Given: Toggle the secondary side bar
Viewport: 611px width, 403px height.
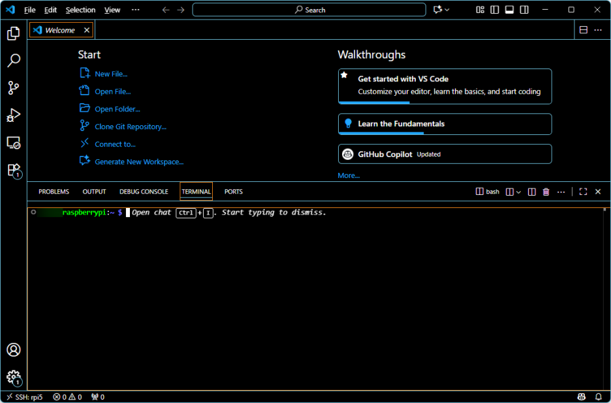Looking at the screenshot, I should pos(524,10).
